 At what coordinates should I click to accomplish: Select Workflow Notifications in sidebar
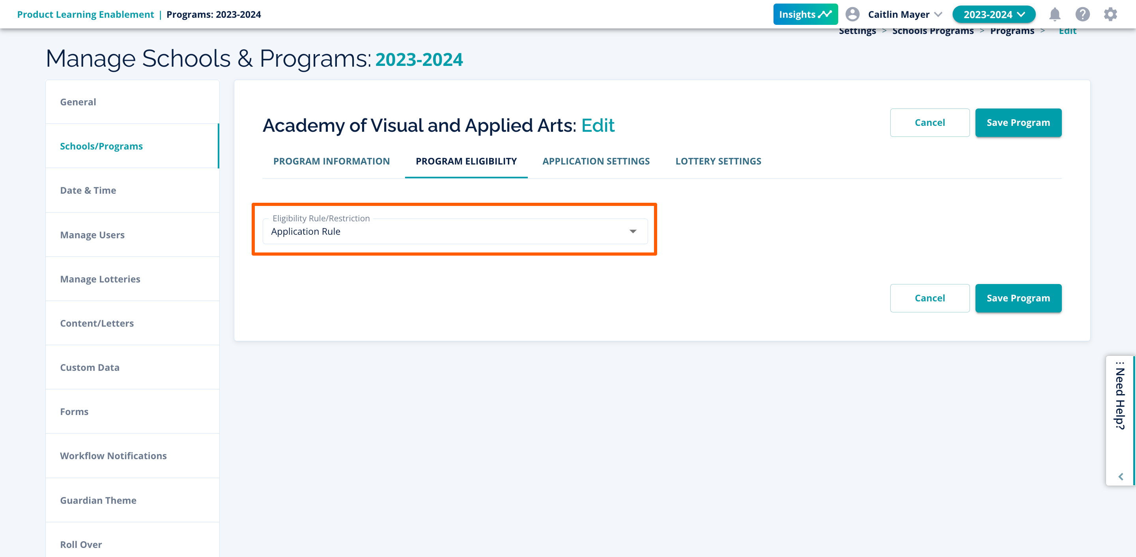click(113, 456)
